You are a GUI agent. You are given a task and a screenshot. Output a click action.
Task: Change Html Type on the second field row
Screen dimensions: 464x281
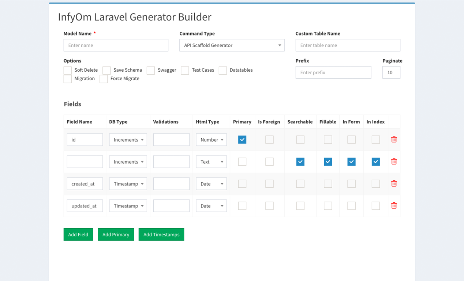tap(211, 161)
